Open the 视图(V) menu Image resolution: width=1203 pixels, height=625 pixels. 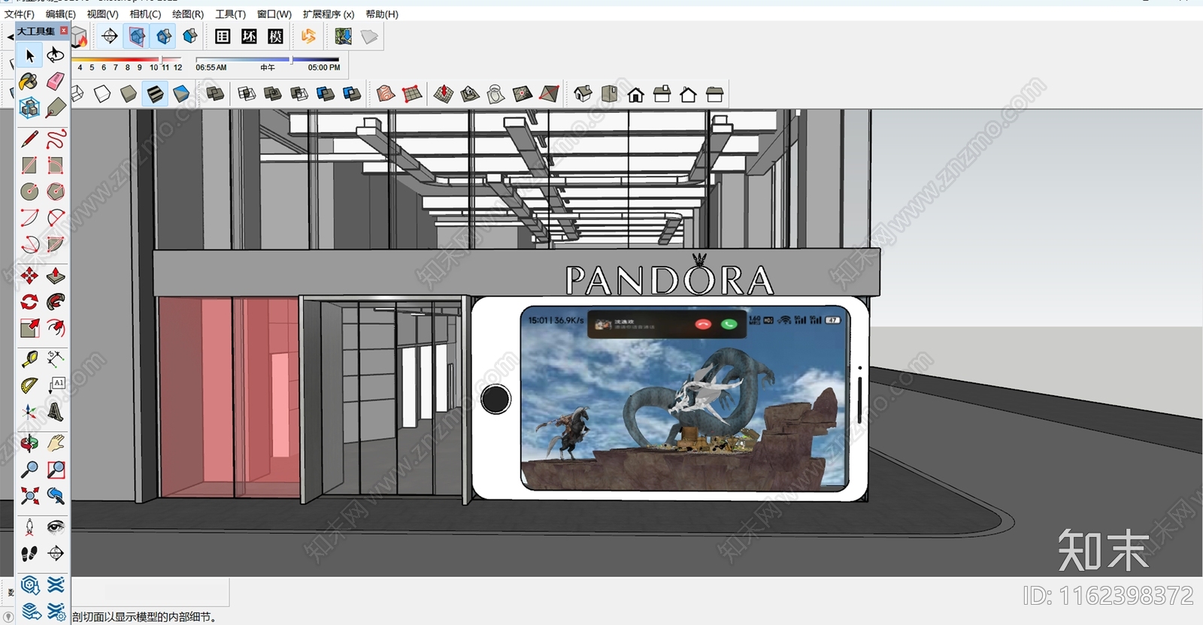(103, 14)
